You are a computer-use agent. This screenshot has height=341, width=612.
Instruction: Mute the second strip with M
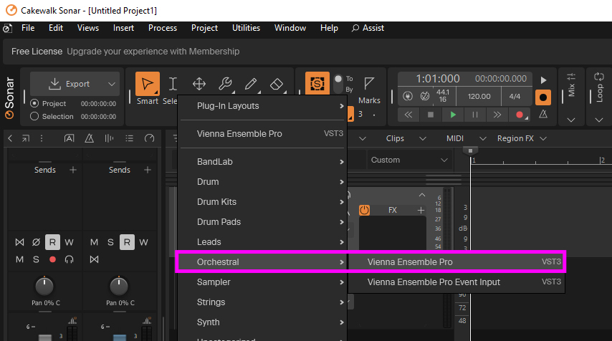coord(94,242)
